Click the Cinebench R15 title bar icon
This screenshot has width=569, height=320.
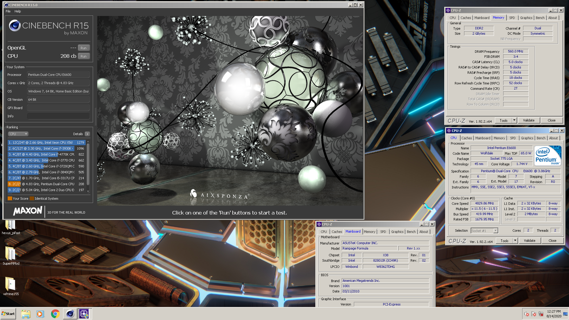point(6,5)
